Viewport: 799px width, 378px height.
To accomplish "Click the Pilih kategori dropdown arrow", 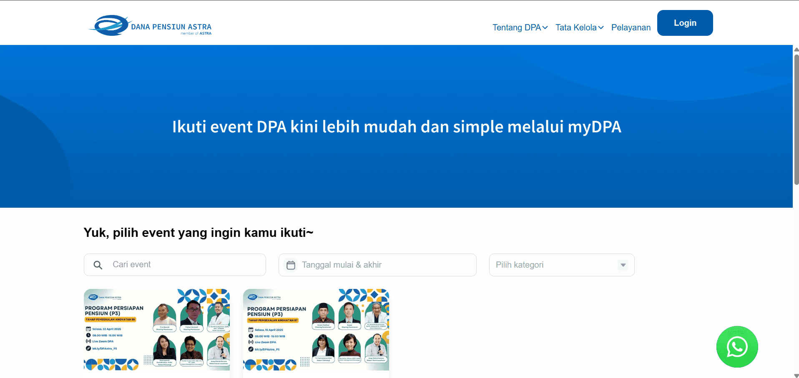I will [x=623, y=265].
